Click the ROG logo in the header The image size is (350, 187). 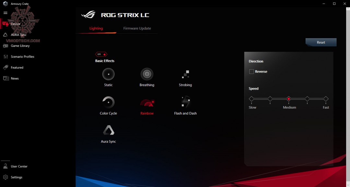tap(88, 15)
